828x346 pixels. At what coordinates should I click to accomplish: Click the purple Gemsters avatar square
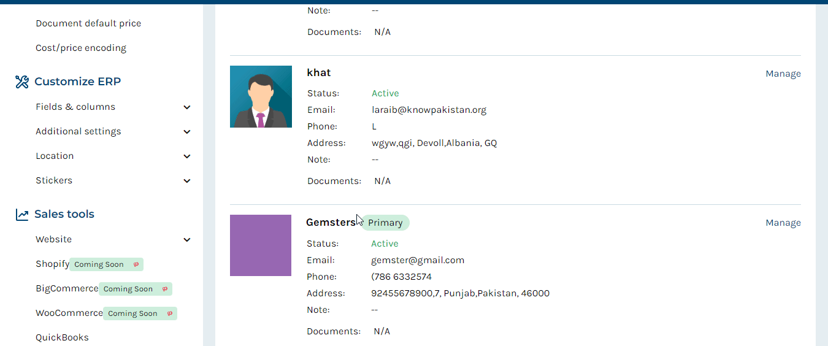click(261, 245)
